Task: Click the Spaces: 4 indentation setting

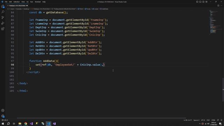Action: 196,120
